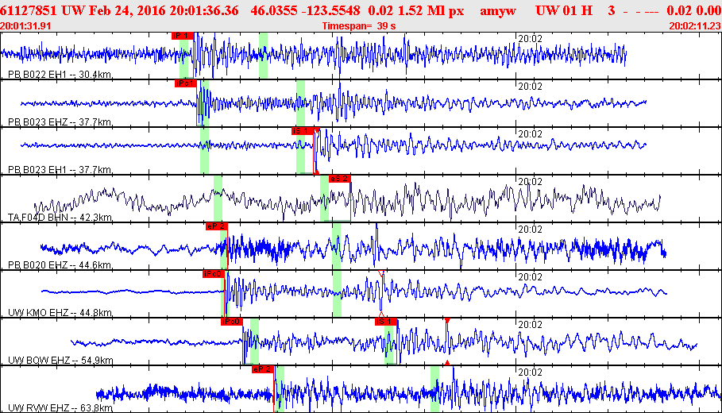Click predicted S green bar on B022 EH1 trace
Viewport: 722px width, 413px height.
tap(264, 56)
